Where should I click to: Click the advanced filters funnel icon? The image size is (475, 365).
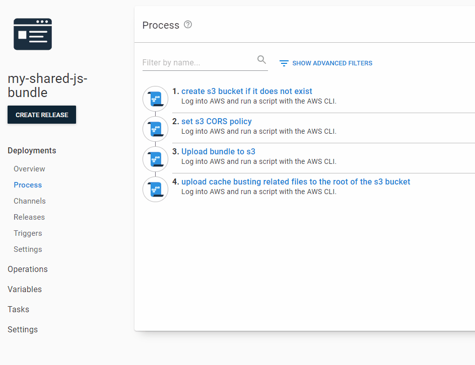pyautogui.click(x=284, y=63)
